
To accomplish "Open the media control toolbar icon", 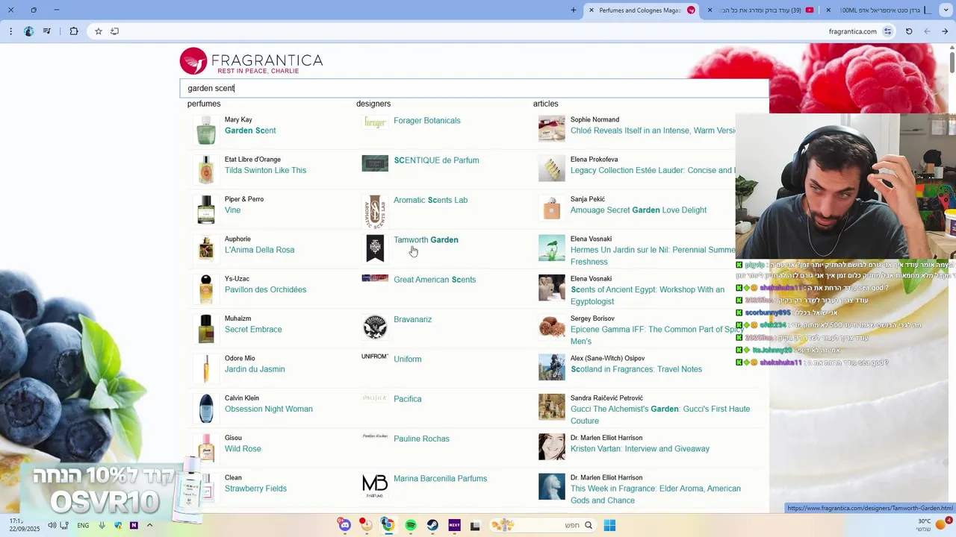I will tap(47, 31).
